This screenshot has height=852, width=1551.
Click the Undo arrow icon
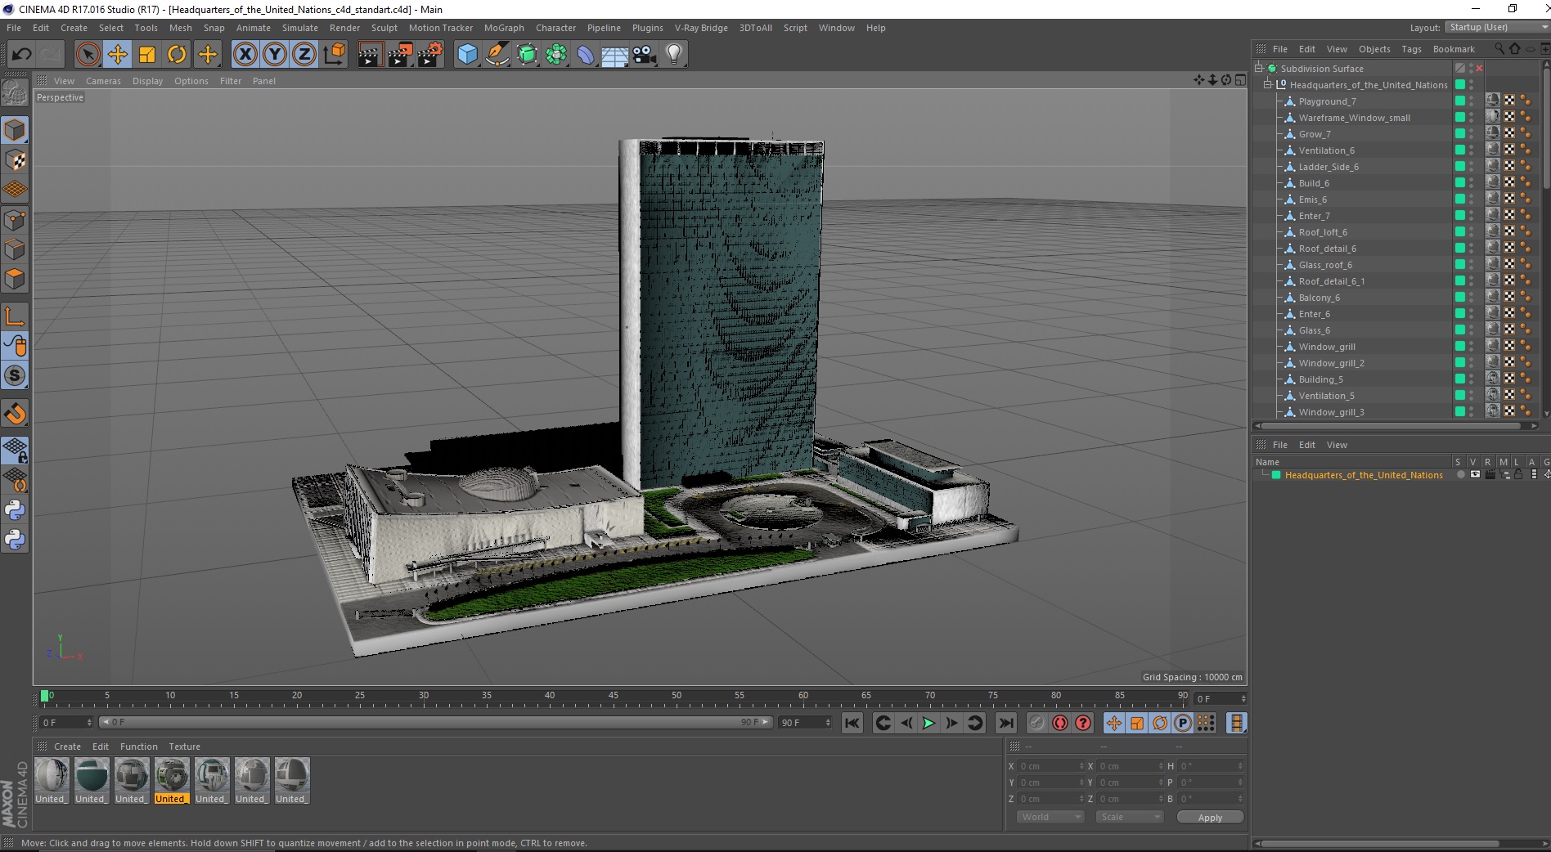21,55
